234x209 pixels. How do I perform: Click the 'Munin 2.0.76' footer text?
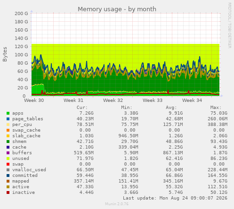pos(117,204)
